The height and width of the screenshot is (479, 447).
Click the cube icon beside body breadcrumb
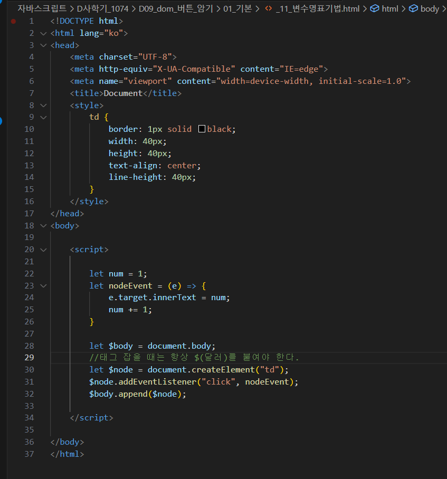point(413,8)
